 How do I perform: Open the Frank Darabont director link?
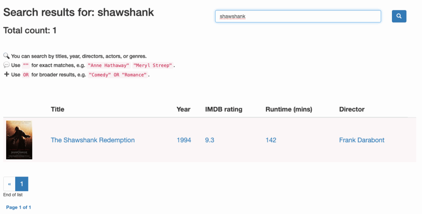pos(361,140)
